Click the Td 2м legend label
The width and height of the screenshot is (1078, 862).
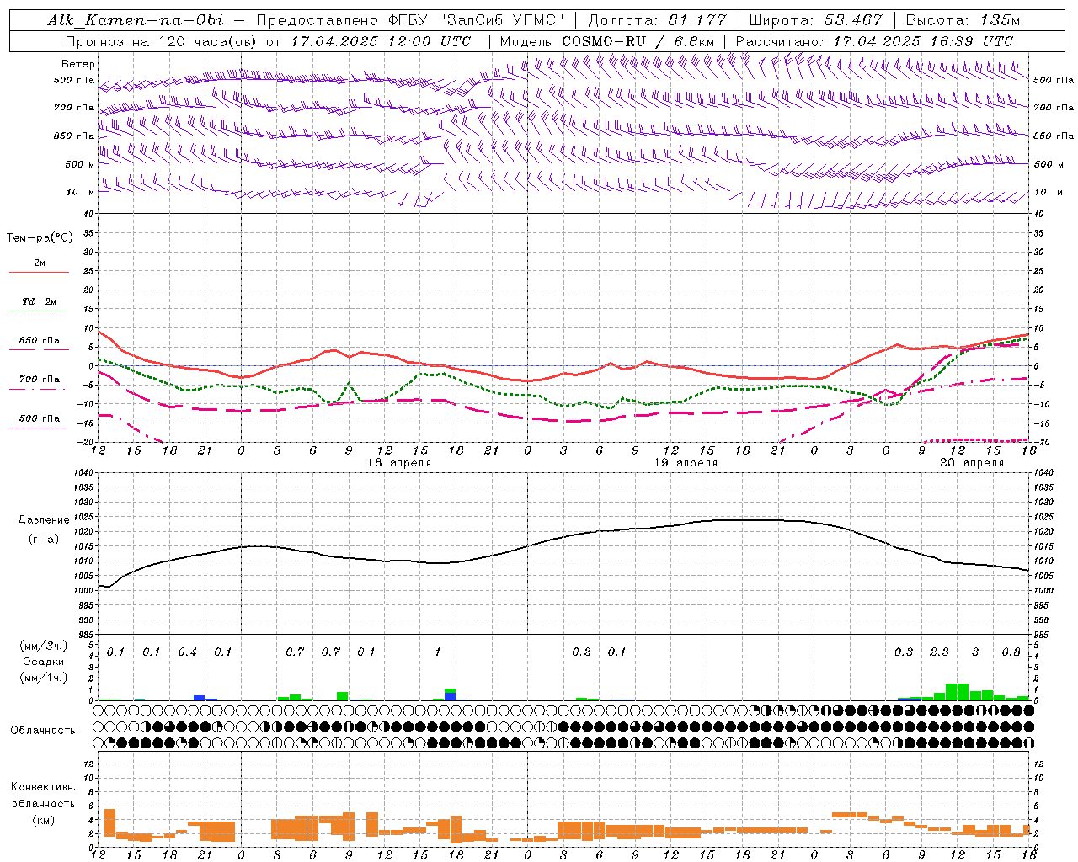coord(39,301)
